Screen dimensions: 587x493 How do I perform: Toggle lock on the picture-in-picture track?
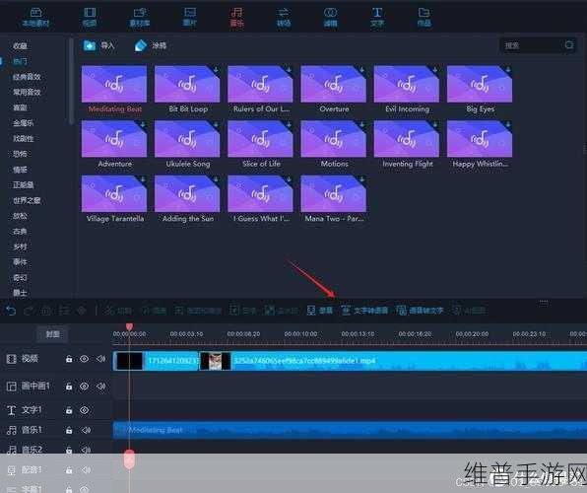pyautogui.click(x=69, y=387)
